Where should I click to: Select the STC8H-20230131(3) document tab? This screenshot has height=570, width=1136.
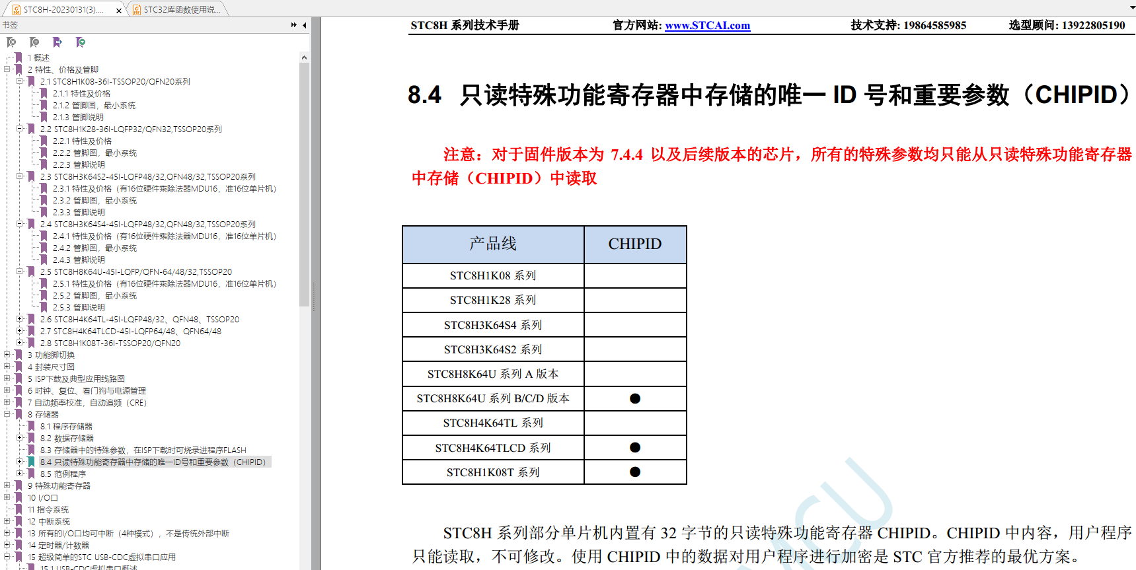[63, 10]
